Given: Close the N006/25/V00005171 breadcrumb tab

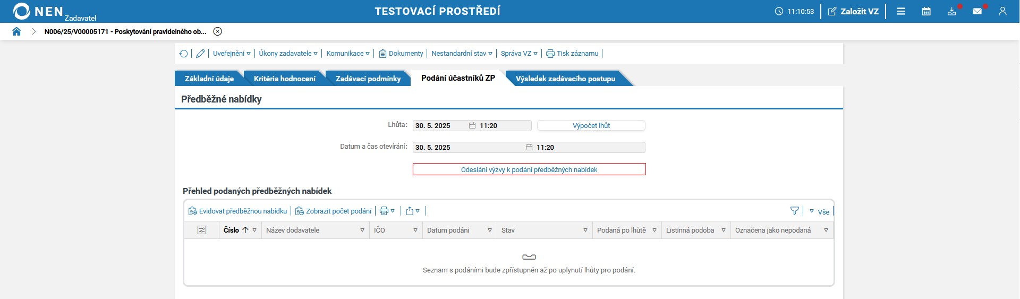Looking at the screenshot, I should 217,31.
